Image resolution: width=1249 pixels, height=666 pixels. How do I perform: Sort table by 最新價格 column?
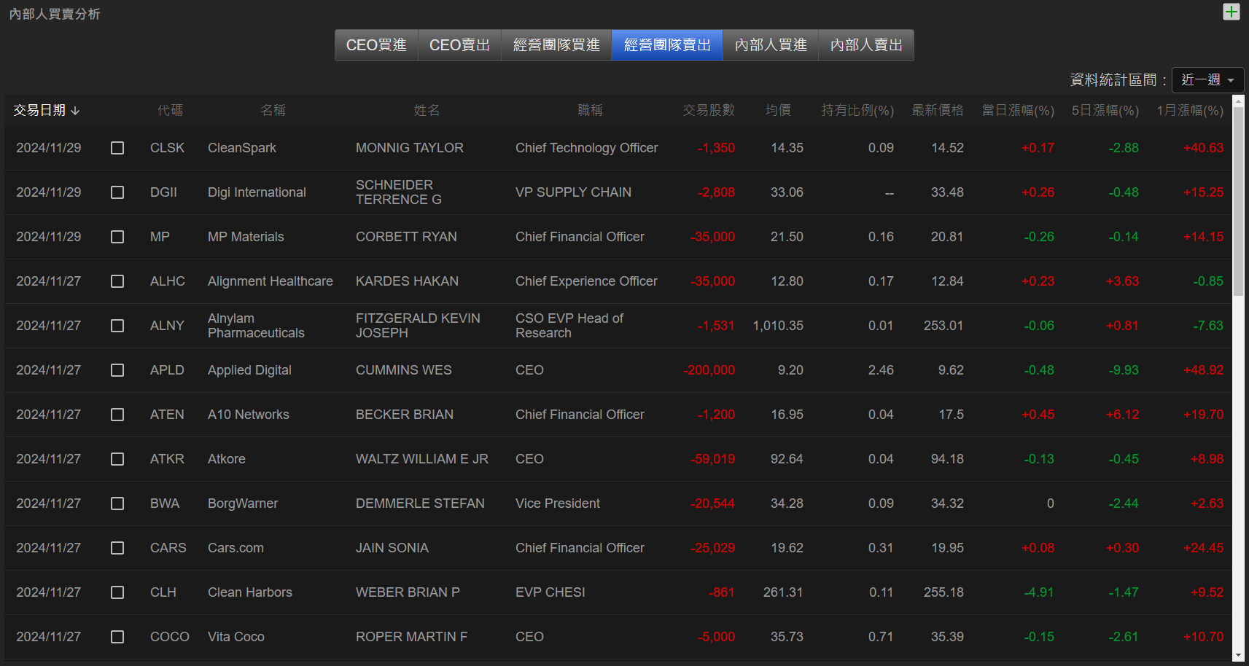(938, 110)
